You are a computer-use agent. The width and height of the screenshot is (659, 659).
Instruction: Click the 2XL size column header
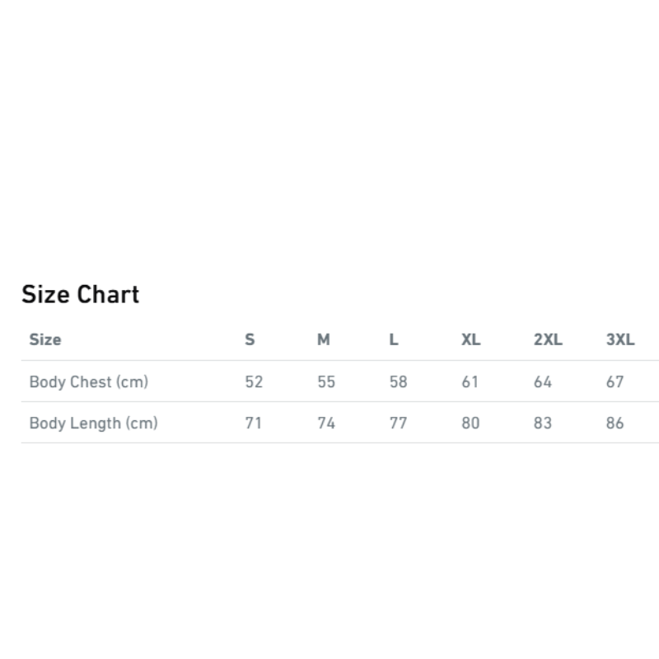548,339
